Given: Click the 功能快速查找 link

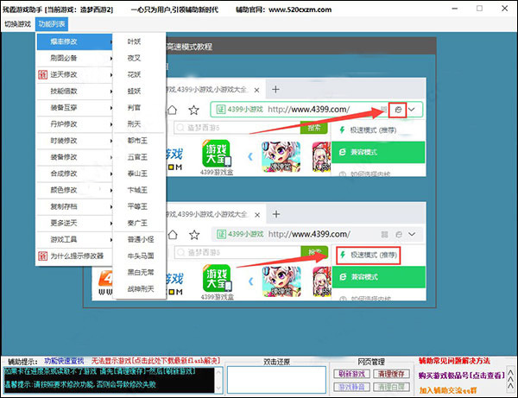Looking at the screenshot, I should [x=64, y=361].
